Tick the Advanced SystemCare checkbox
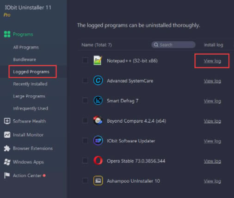The width and height of the screenshot is (234, 198). [85, 80]
